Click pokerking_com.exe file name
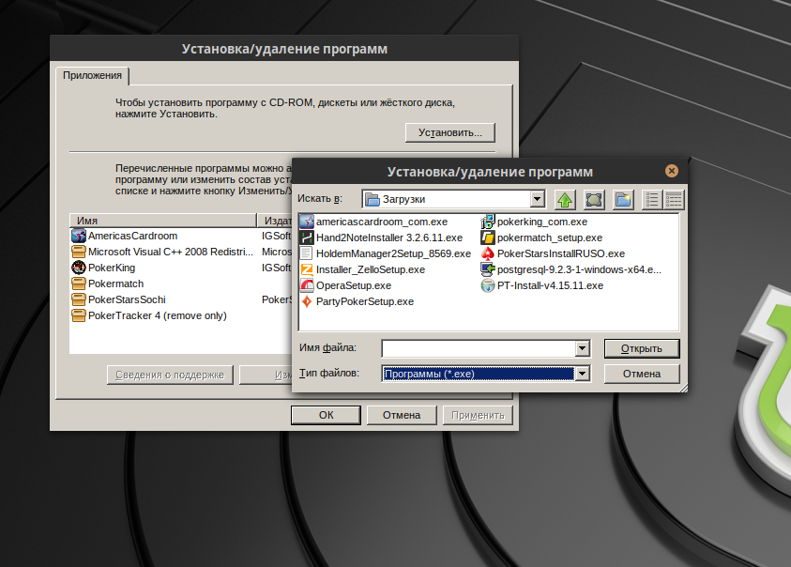This screenshot has width=791, height=567. pos(542,222)
